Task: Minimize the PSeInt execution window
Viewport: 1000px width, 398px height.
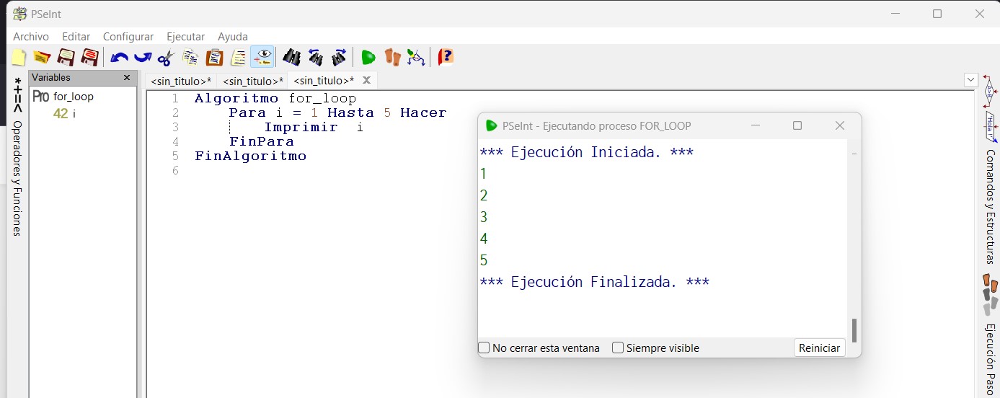Action: pos(756,125)
